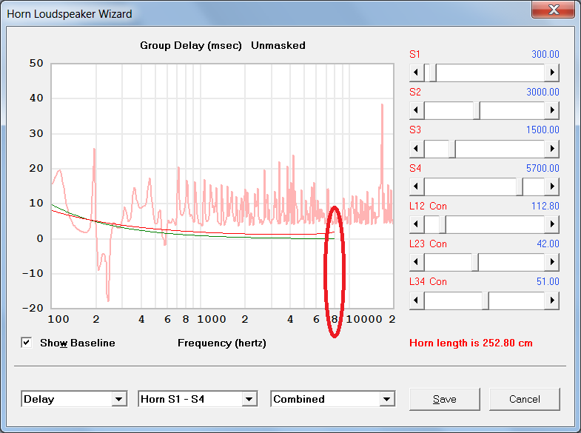Close the Horn Loudspeaker Wizard window

point(553,9)
